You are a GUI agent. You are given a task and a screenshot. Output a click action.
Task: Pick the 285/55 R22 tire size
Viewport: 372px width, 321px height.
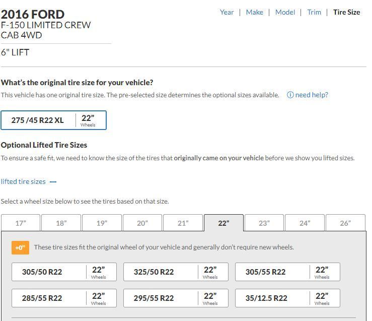point(64,298)
